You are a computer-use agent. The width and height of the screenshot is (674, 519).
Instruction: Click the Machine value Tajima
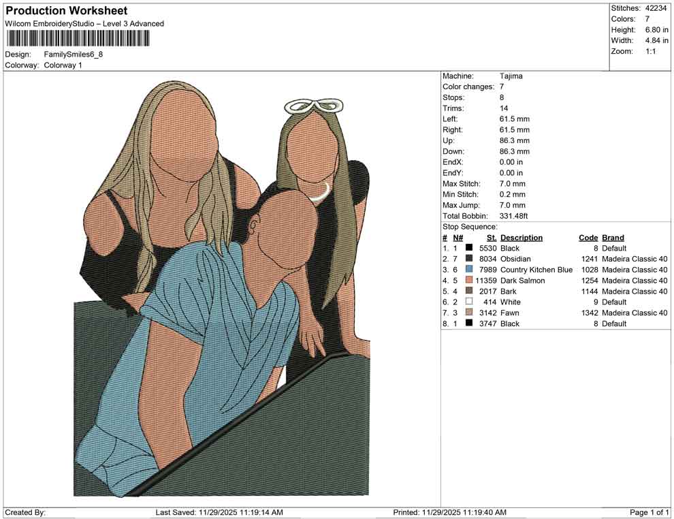coord(511,76)
